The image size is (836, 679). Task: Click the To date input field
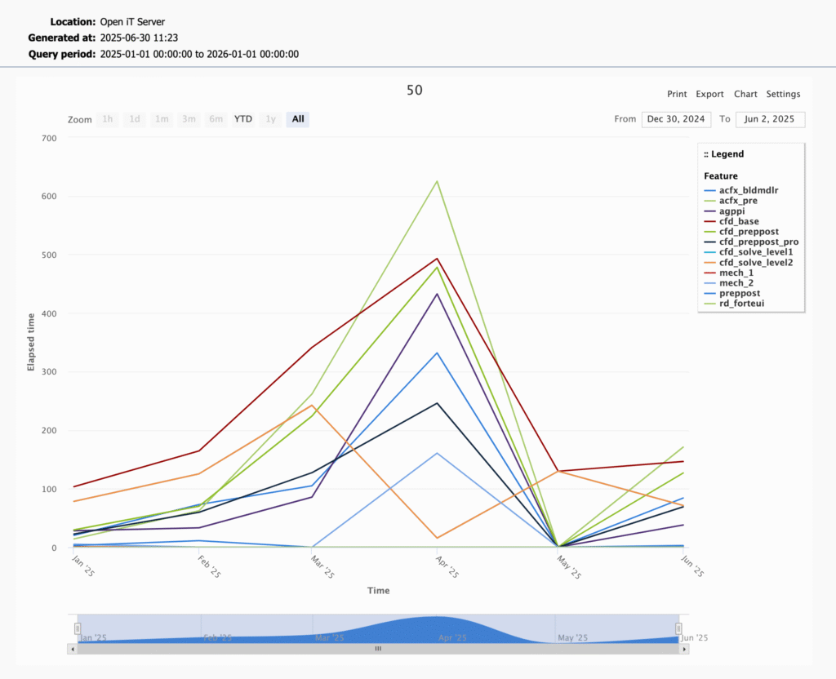coord(770,119)
